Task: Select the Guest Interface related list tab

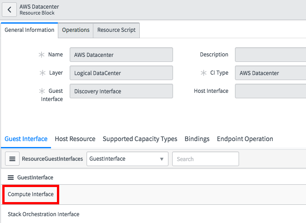Action: 26,139
